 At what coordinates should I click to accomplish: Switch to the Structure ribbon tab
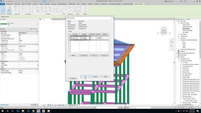pyautogui.click(x=17, y=4)
